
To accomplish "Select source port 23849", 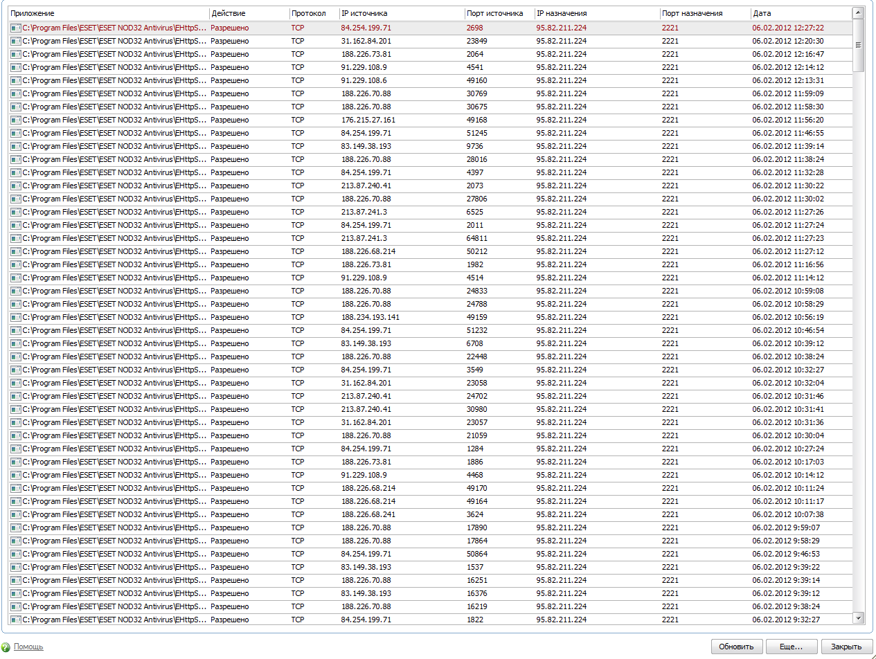I will pos(477,42).
